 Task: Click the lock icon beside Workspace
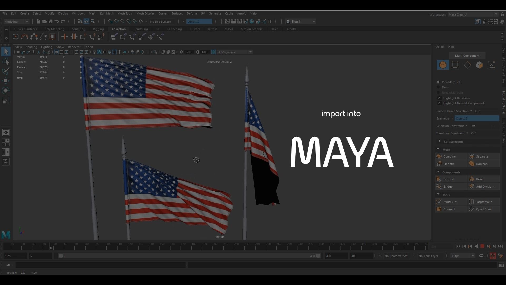pos(502,15)
